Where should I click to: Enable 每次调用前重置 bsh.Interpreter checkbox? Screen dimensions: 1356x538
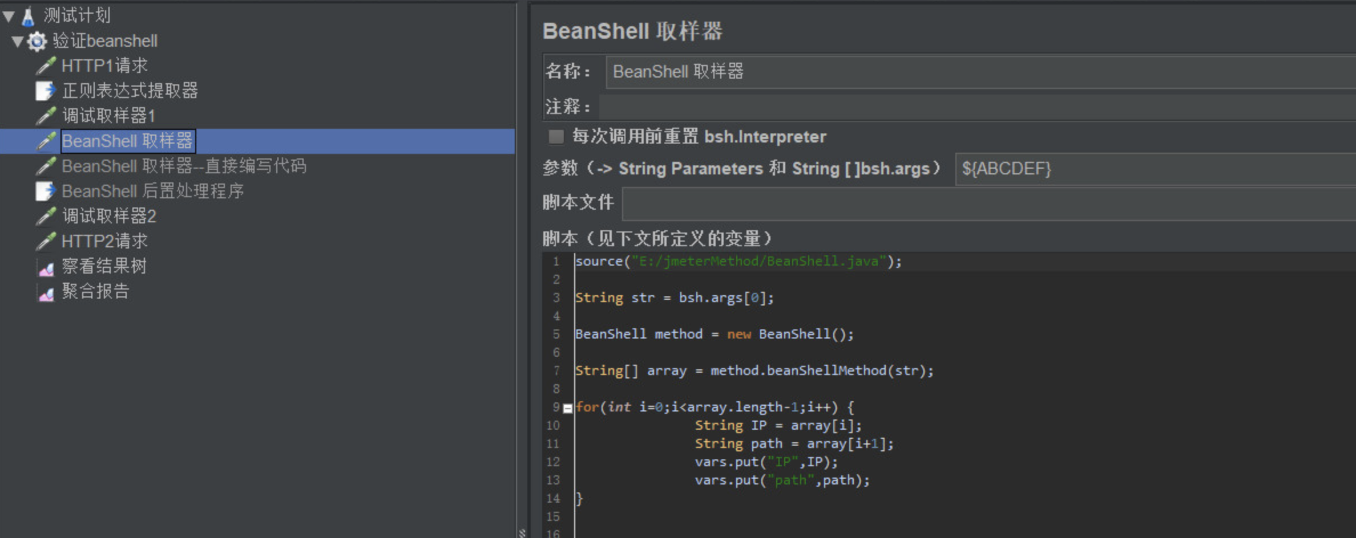click(x=555, y=137)
